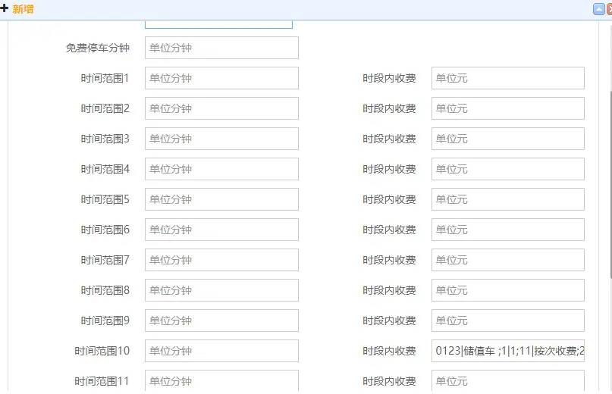Click the 时间范围10 minutes input box
The width and height of the screenshot is (612, 394).
point(221,351)
